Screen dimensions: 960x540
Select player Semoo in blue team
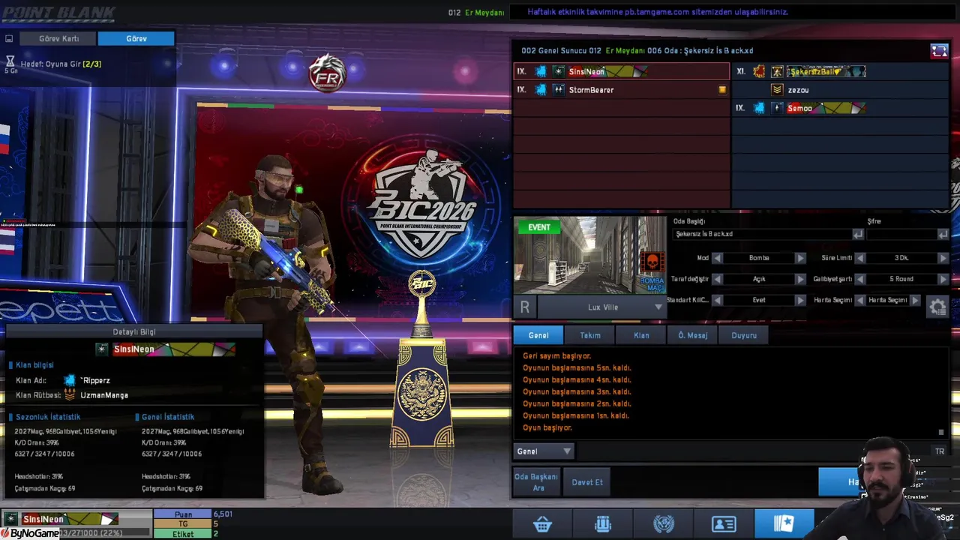tap(840, 108)
